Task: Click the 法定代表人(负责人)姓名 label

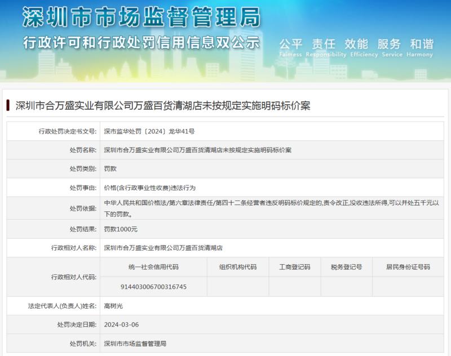Action: [x=62, y=306]
